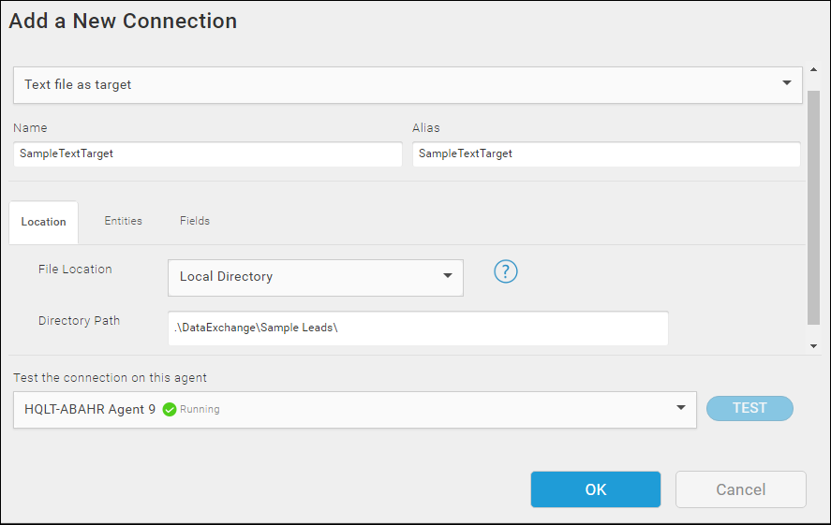Image resolution: width=831 pixels, height=525 pixels.
Task: Switch to the Entities tab
Action: 123,221
